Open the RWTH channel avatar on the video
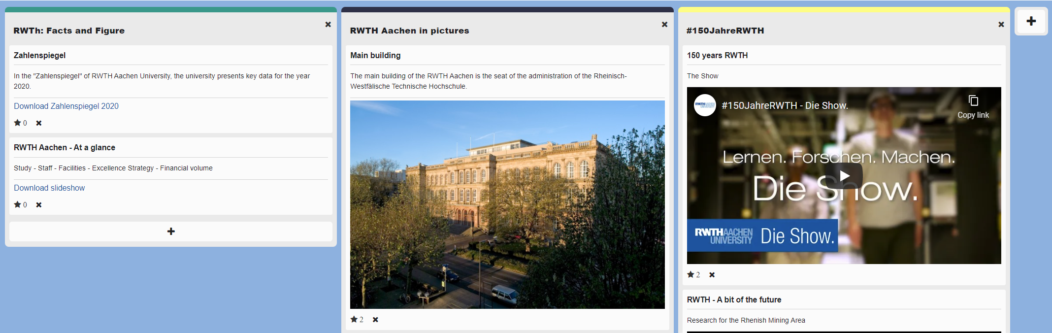 coord(705,105)
